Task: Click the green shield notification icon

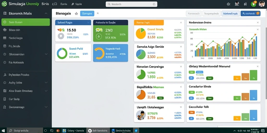Action: (253, 4)
